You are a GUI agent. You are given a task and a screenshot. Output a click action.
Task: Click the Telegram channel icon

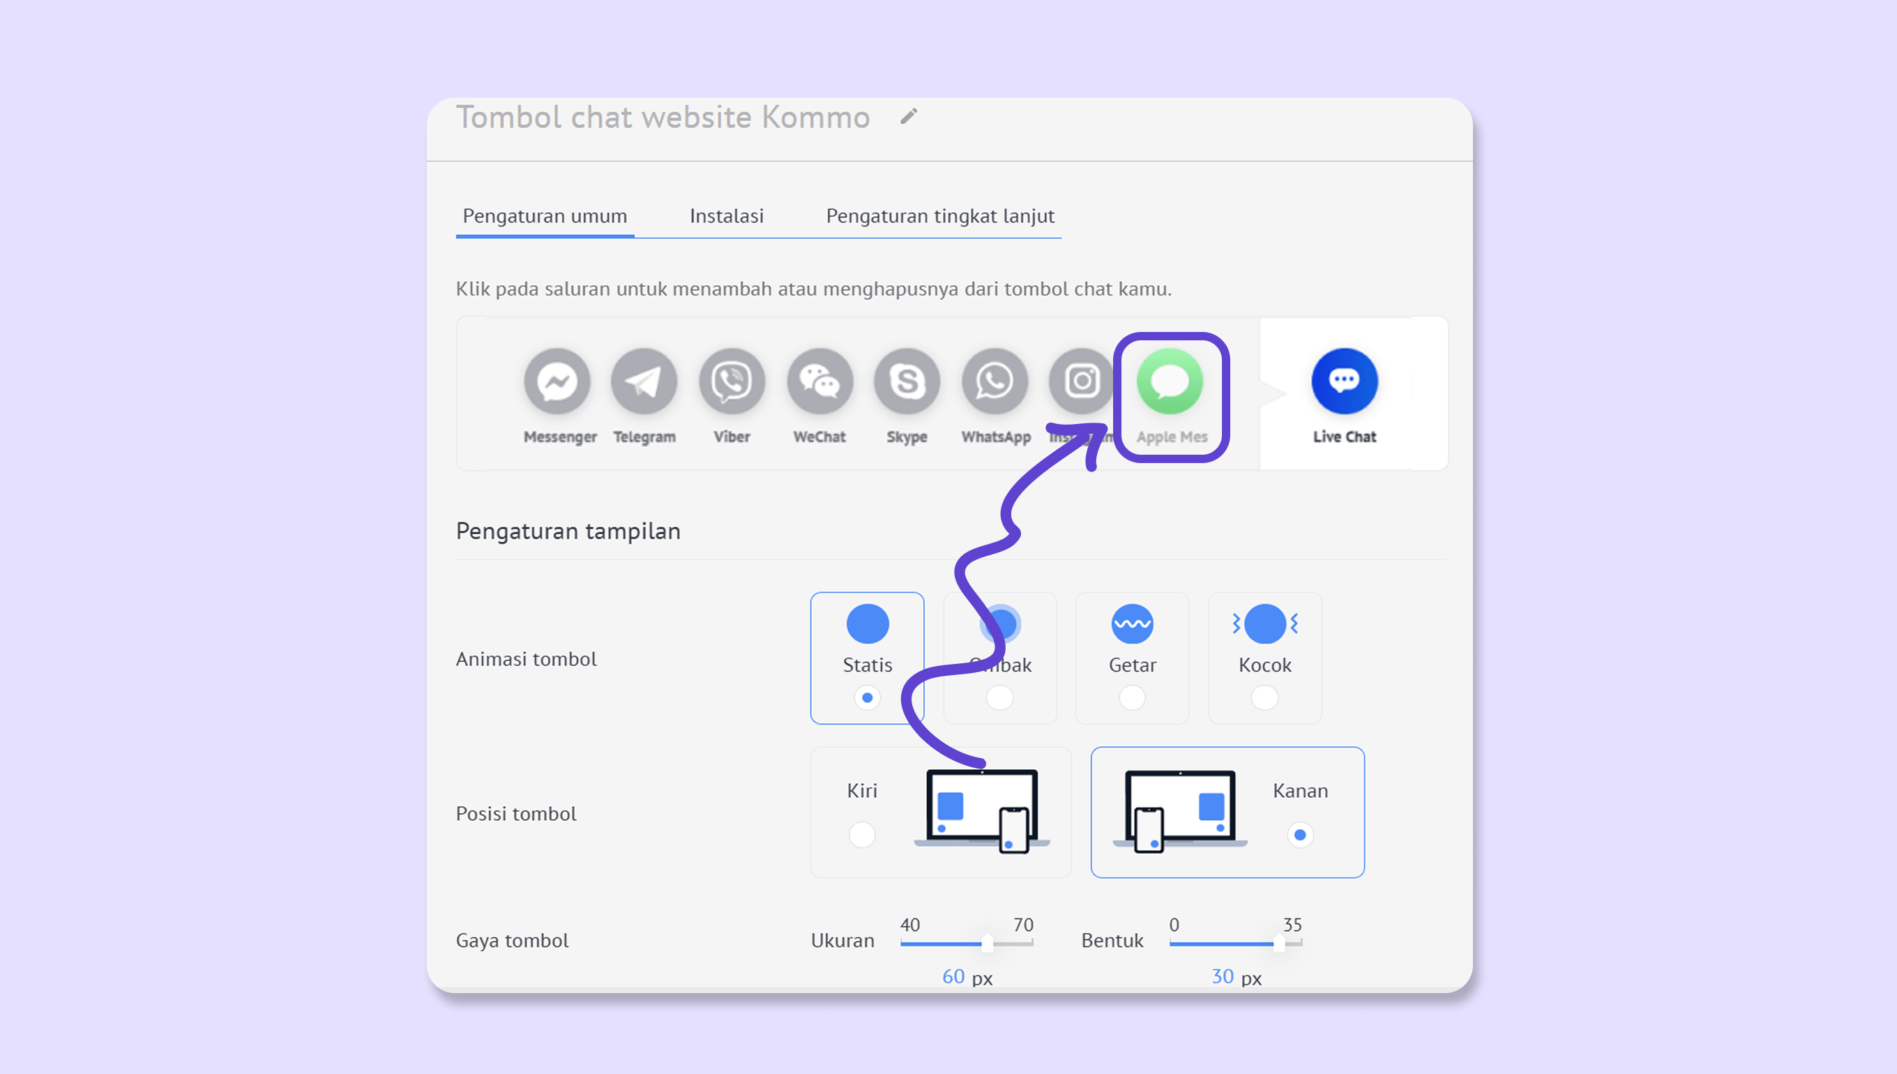pos(644,381)
